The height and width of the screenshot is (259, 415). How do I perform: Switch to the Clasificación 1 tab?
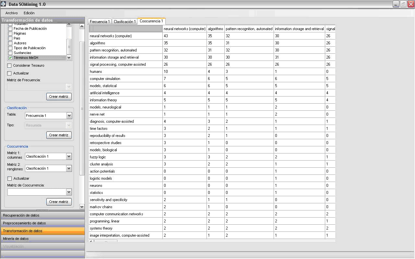[x=124, y=22]
